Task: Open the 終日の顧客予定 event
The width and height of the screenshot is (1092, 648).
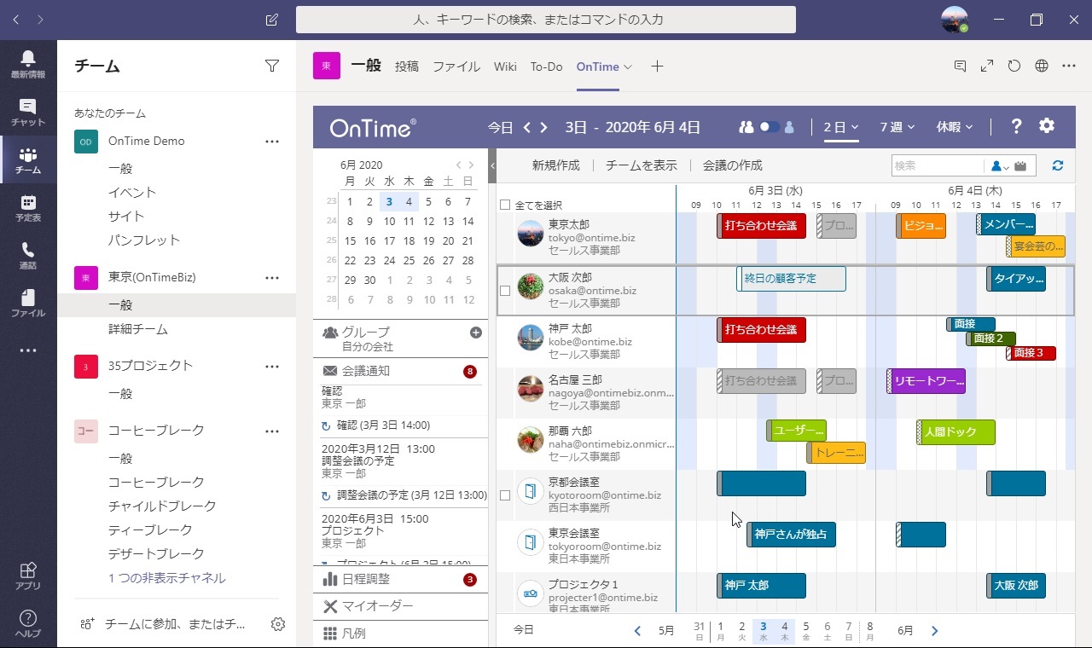Action: click(x=791, y=279)
